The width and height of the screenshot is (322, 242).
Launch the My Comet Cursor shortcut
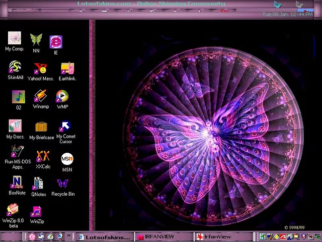tap(65, 126)
